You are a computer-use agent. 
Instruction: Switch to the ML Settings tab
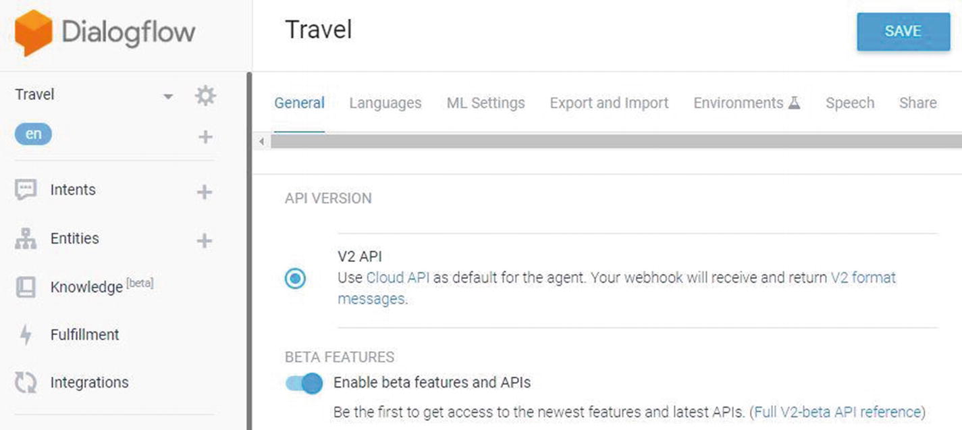pyautogui.click(x=485, y=103)
